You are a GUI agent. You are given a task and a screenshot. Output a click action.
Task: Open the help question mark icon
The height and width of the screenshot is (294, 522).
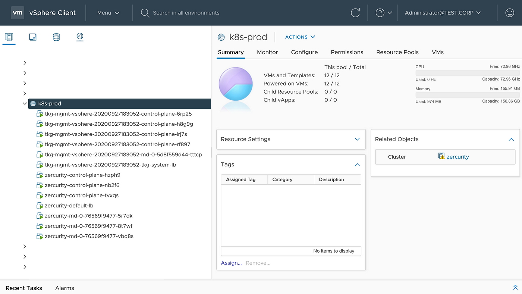380,13
